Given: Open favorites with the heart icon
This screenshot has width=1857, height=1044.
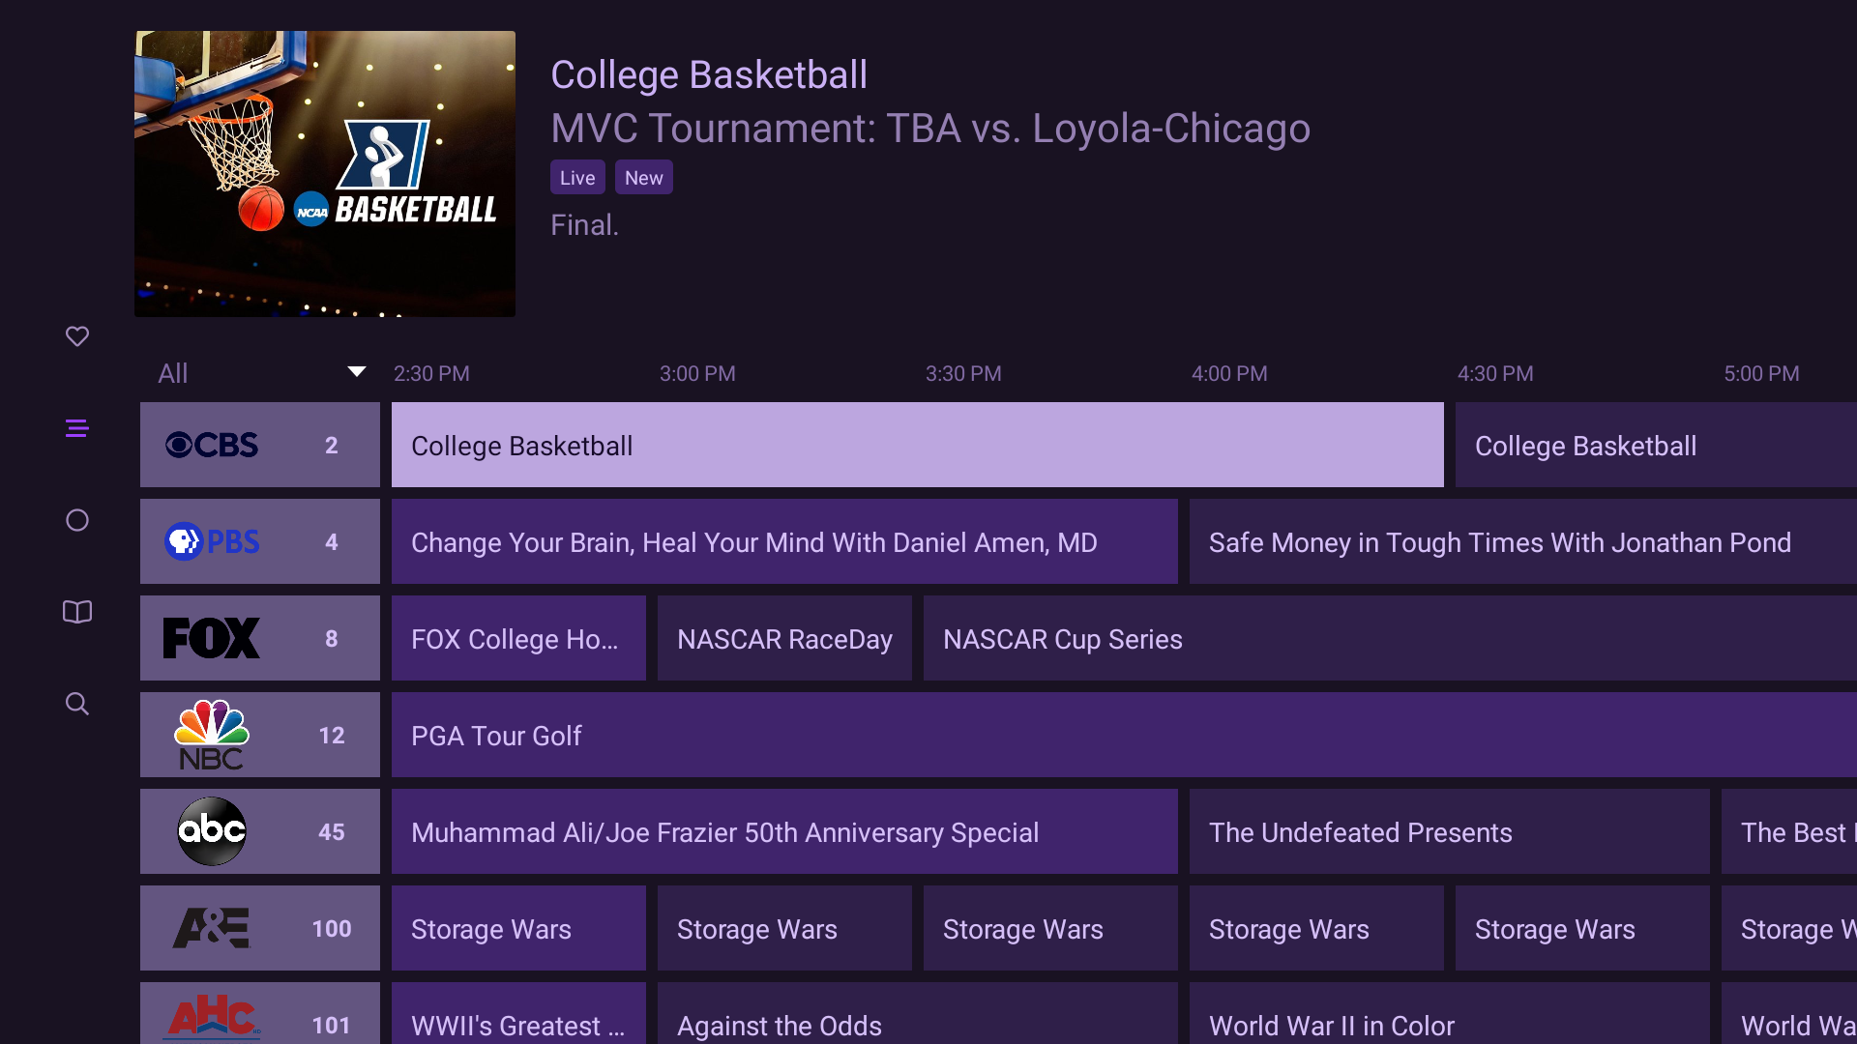Looking at the screenshot, I should point(77,336).
